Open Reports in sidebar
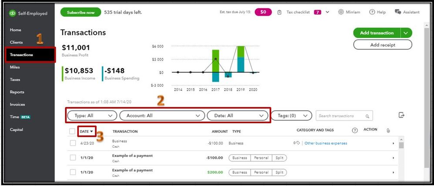The width and height of the screenshot is (434, 186). [x=17, y=92]
